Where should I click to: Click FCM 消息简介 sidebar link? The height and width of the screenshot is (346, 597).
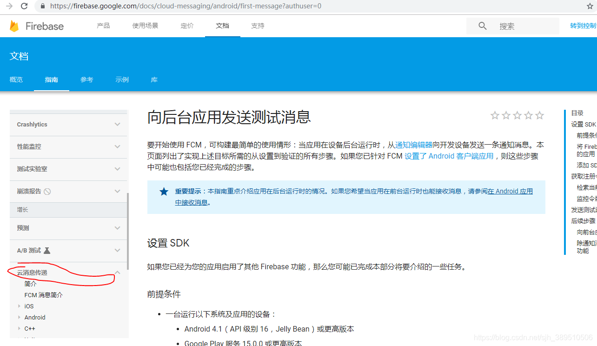tap(44, 295)
